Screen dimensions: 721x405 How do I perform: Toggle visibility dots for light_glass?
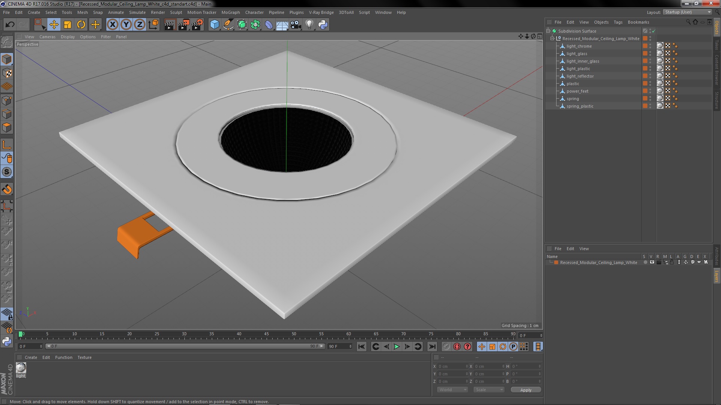click(x=650, y=53)
